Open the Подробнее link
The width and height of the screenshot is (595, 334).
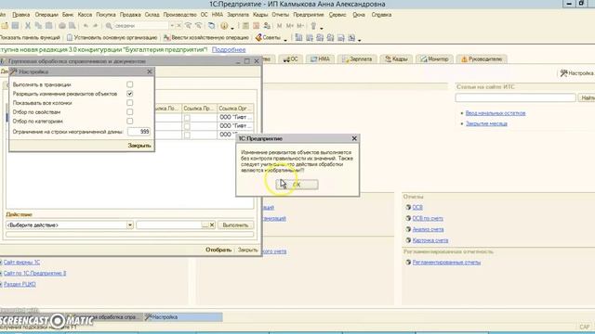229,49
